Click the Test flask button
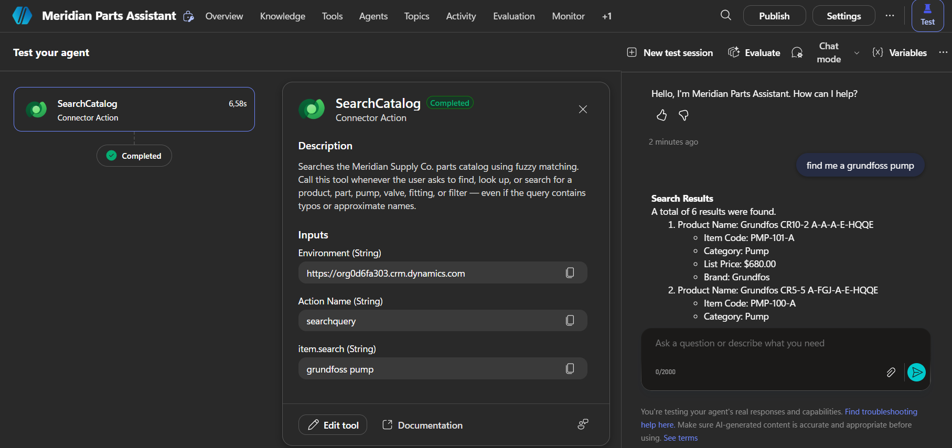This screenshot has width=952, height=448. pos(927,16)
